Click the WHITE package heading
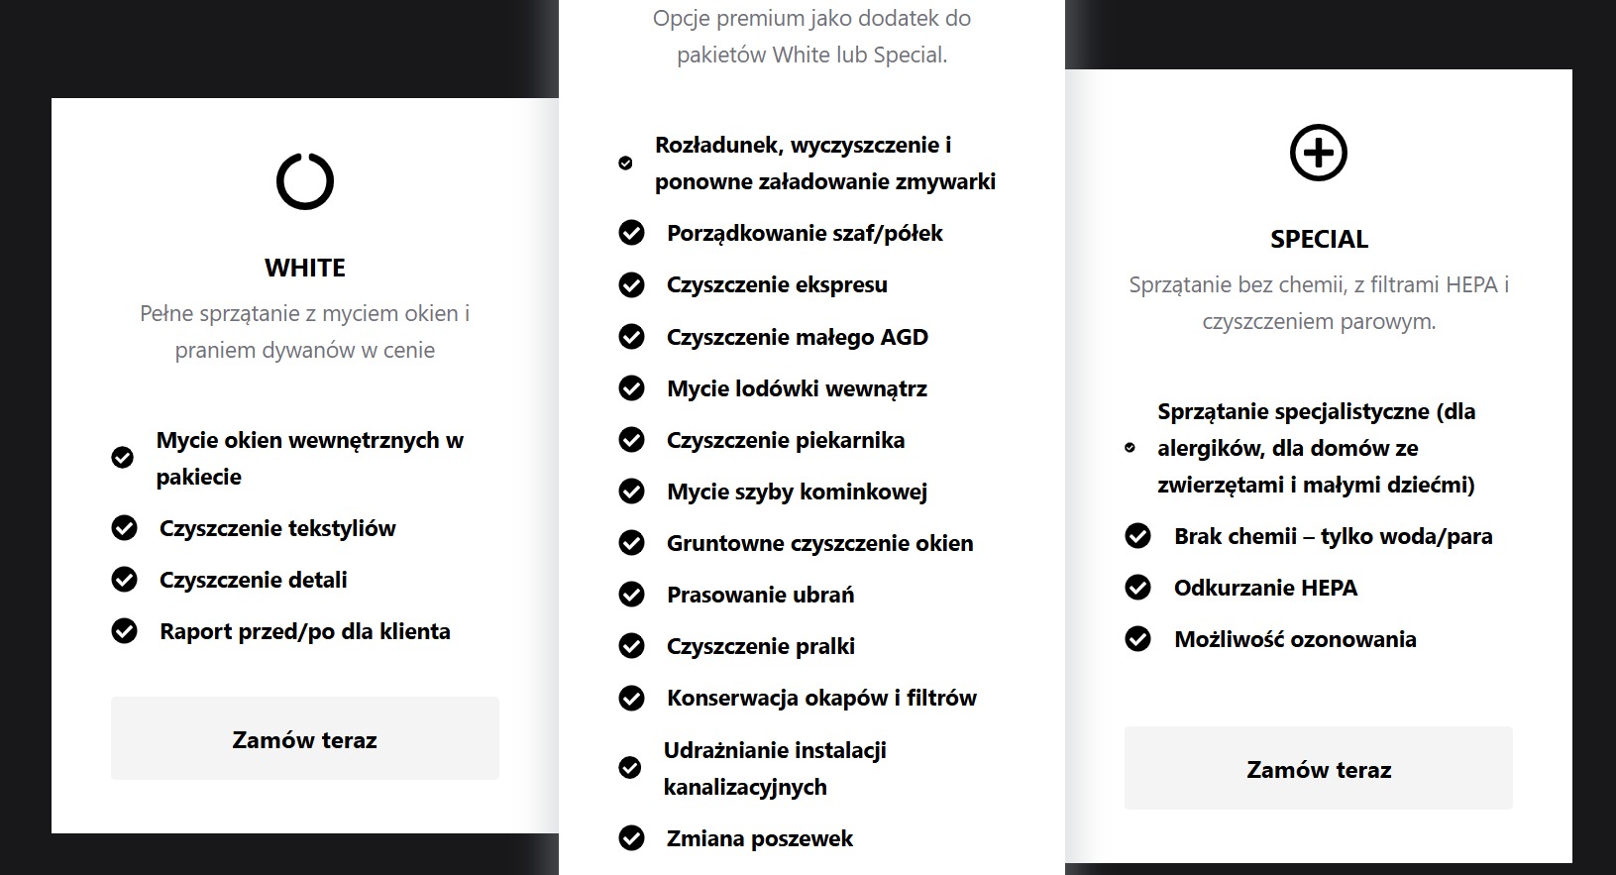This screenshot has width=1616, height=875. [x=304, y=268]
